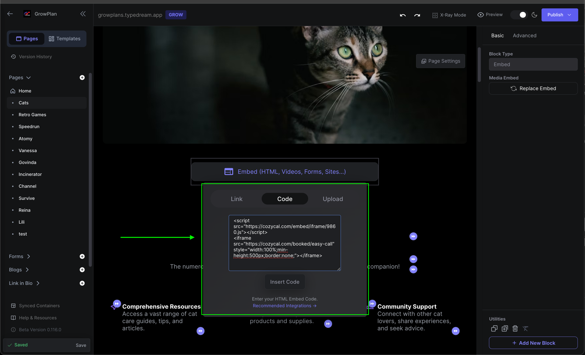Add a new page with plus icon
The width and height of the screenshot is (585, 355).
[x=82, y=78]
